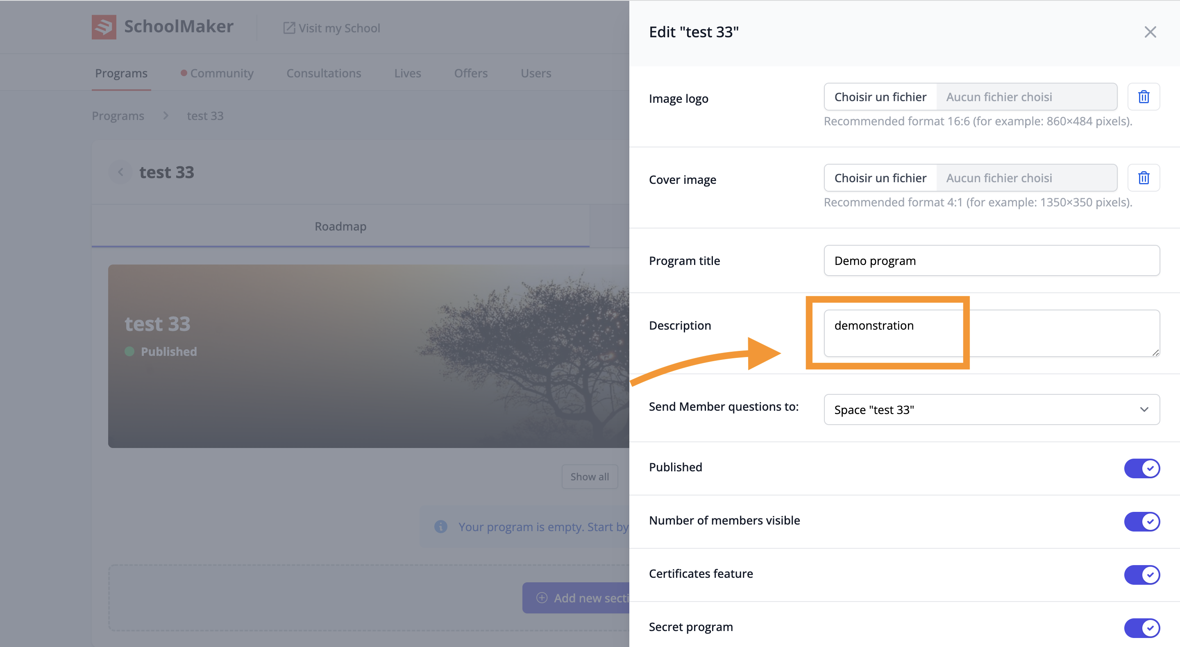The image size is (1180, 647).
Task: Click the Add new section button
Action: click(x=576, y=597)
